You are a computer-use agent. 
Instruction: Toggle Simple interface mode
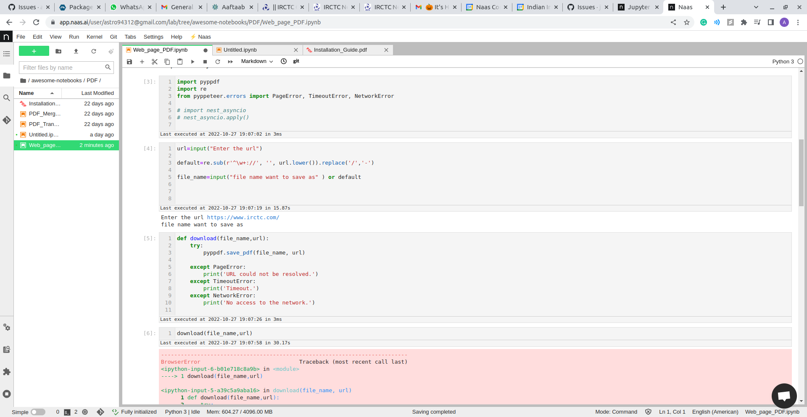coord(38,412)
